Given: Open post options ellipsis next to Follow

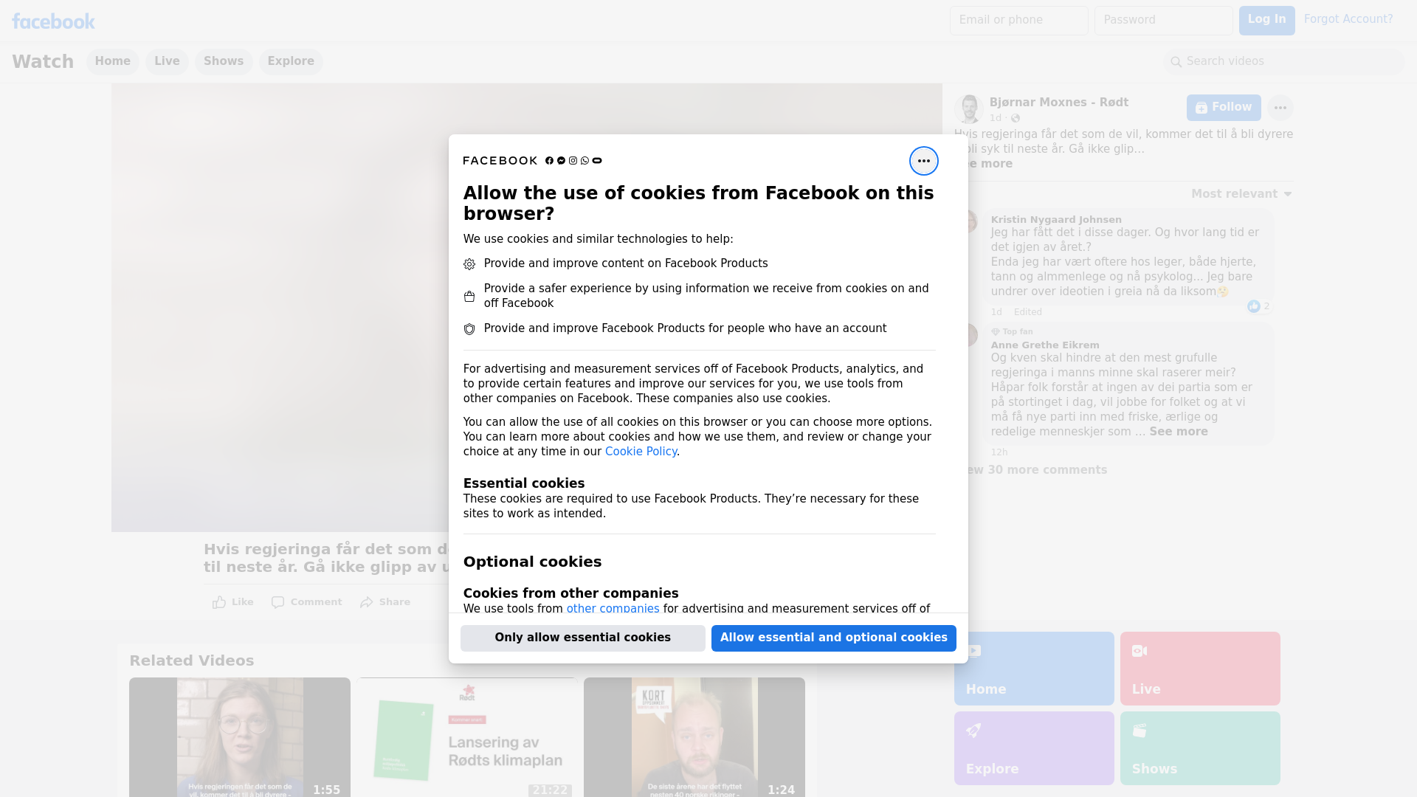Looking at the screenshot, I should click(1280, 108).
